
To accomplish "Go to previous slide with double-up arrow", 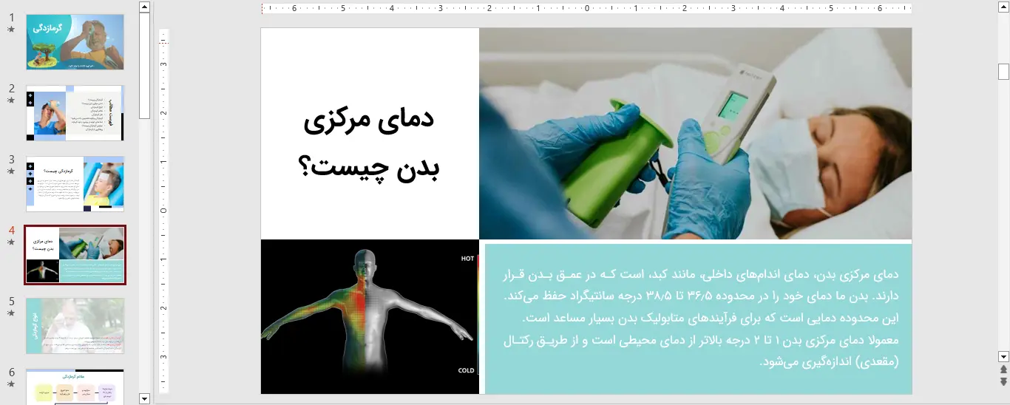I will pos(1003,369).
